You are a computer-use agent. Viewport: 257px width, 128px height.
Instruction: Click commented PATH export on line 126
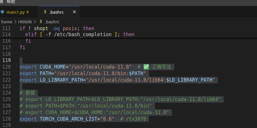pos(86,106)
